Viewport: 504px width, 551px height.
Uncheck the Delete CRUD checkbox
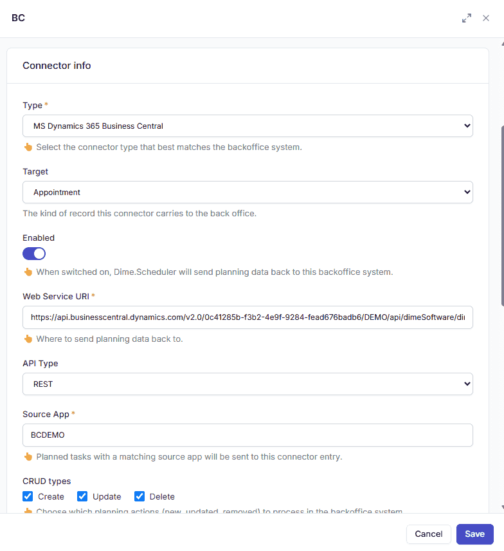(139, 496)
